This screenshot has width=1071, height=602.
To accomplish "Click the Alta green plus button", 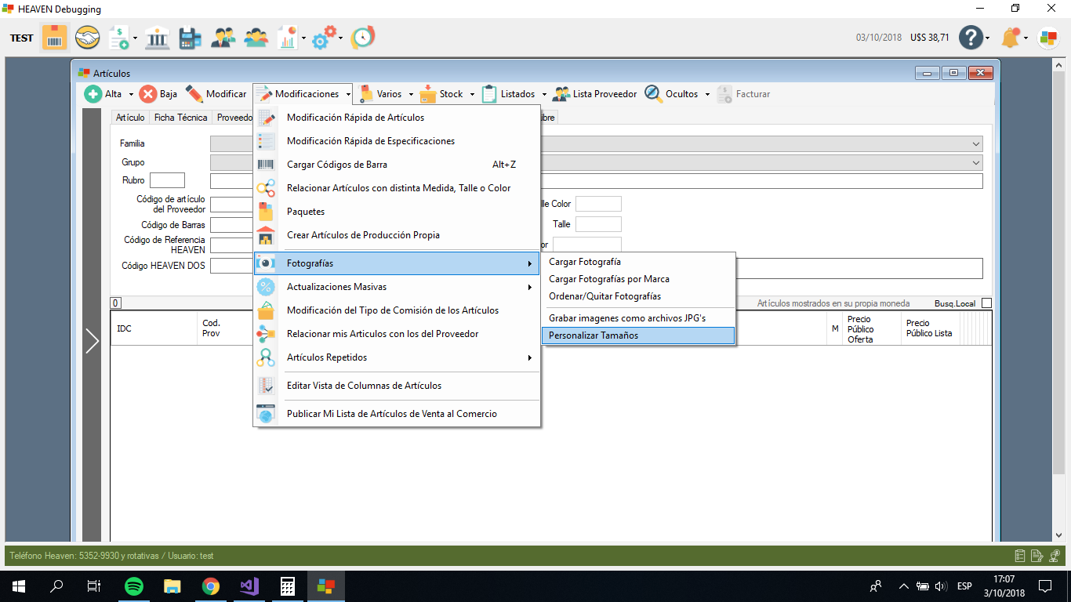I will pyautogui.click(x=103, y=94).
